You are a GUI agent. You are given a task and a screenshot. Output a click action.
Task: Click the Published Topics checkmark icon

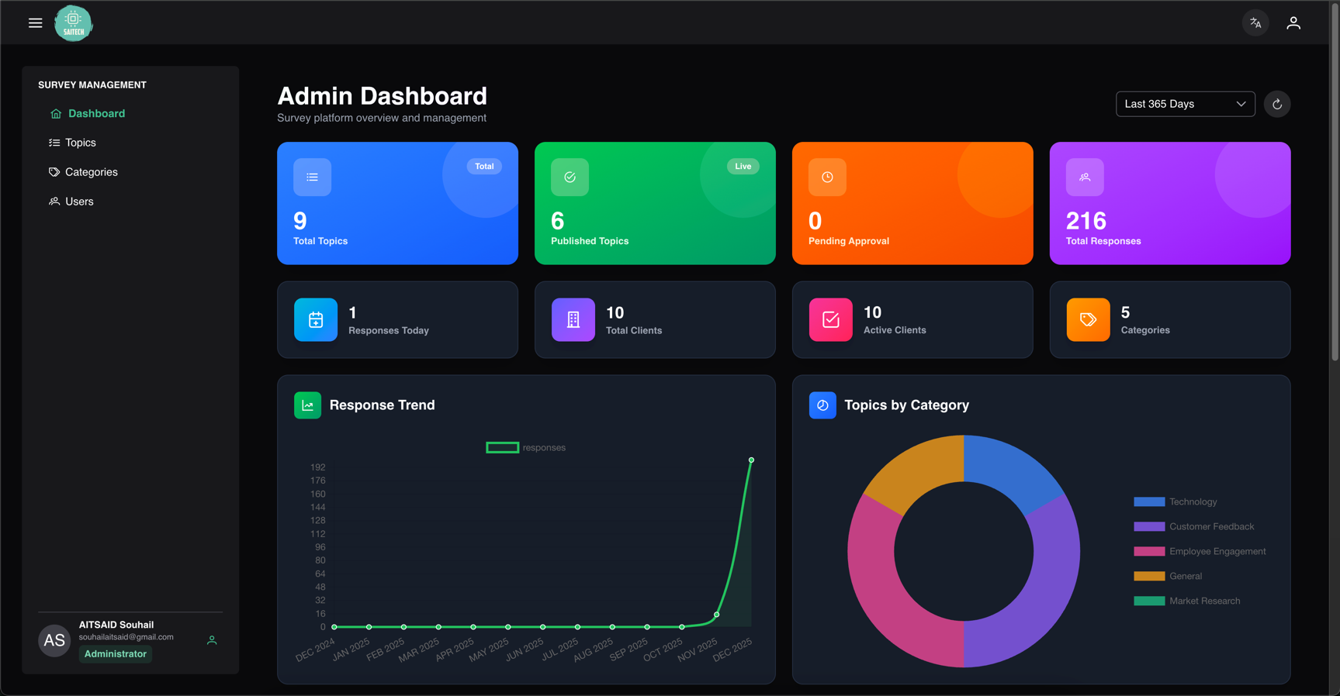[570, 177]
